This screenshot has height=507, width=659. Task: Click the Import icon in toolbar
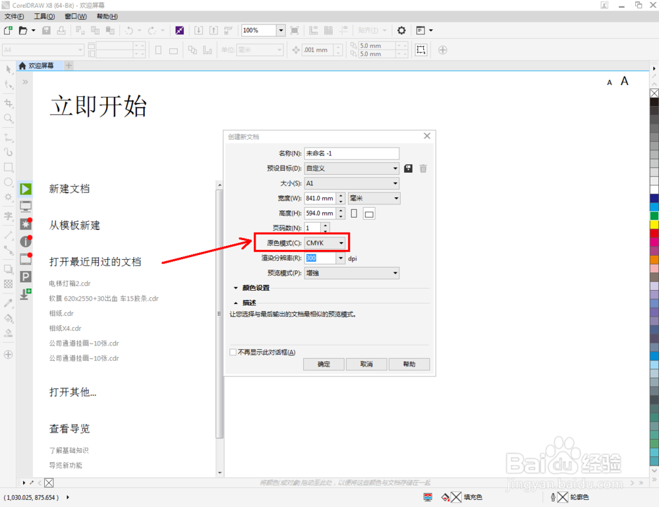click(198, 30)
